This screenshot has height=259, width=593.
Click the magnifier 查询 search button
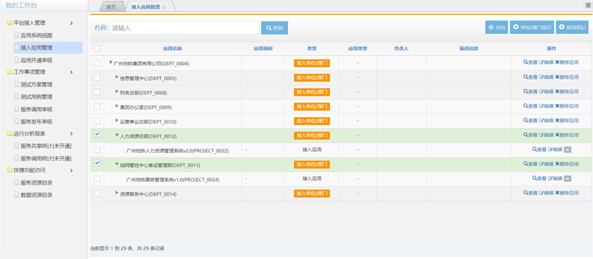tap(274, 28)
